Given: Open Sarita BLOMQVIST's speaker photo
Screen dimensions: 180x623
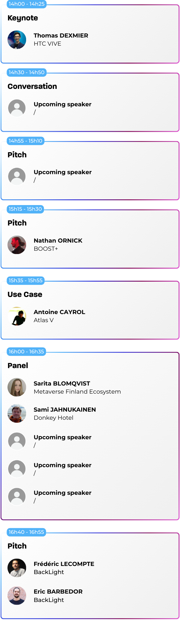Looking at the screenshot, I should pyautogui.click(x=17, y=387).
